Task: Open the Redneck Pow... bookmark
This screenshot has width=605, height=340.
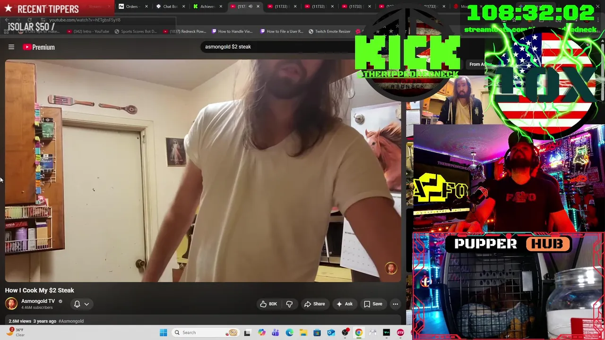Action: pyautogui.click(x=184, y=32)
